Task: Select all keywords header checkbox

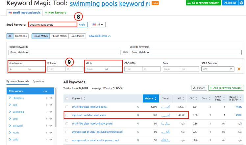Action: (x=67, y=99)
